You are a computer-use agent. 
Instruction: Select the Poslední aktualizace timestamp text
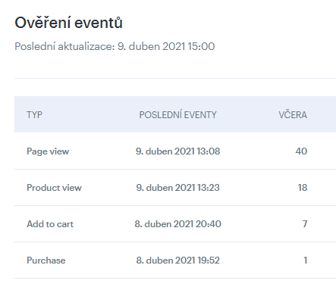[115, 46]
